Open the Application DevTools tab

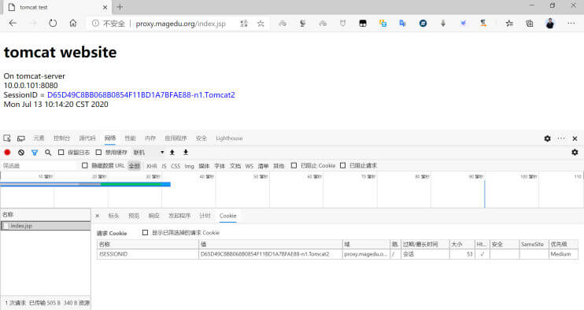tap(176, 138)
